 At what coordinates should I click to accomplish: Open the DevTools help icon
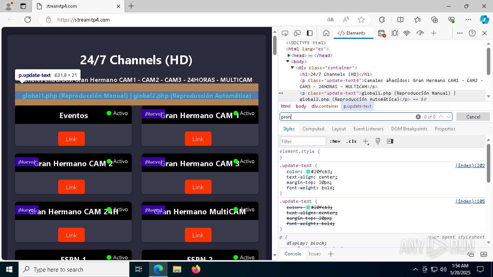point(472,33)
